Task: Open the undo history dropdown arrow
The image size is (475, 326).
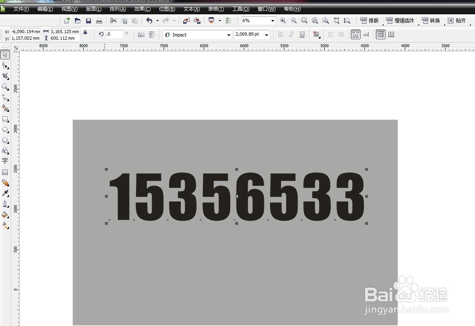Action: pyautogui.click(x=157, y=20)
